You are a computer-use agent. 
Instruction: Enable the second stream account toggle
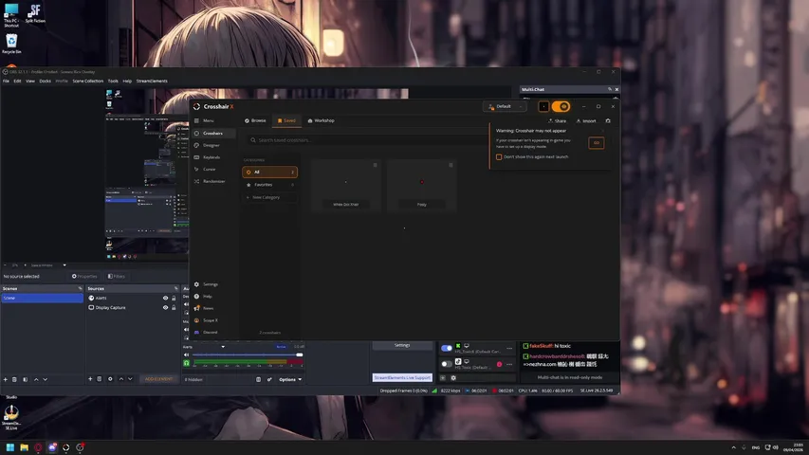pyautogui.click(x=447, y=364)
